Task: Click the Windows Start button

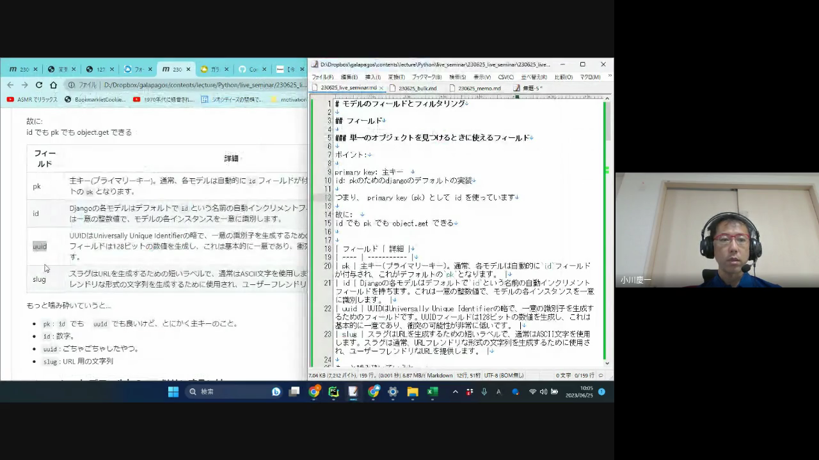Action: [x=173, y=392]
